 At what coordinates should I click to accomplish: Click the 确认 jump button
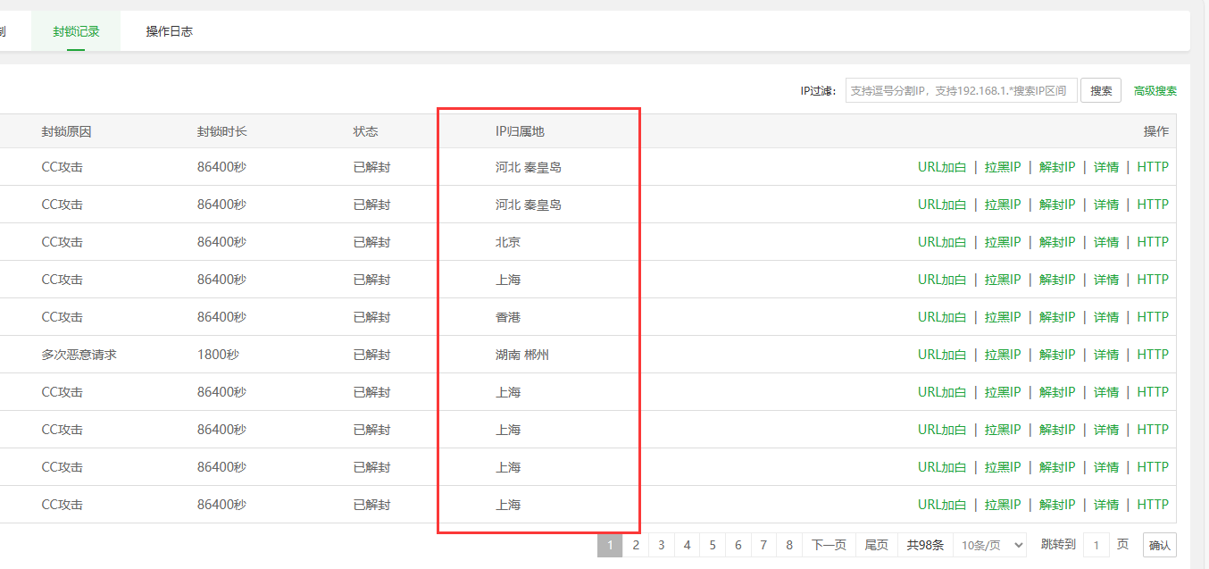click(x=1160, y=545)
